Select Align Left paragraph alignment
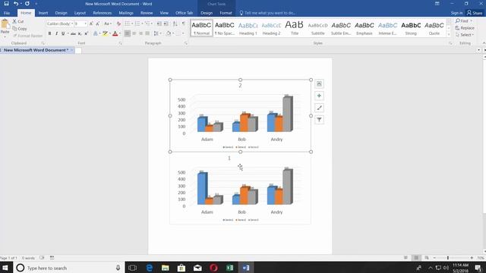 click(128, 33)
